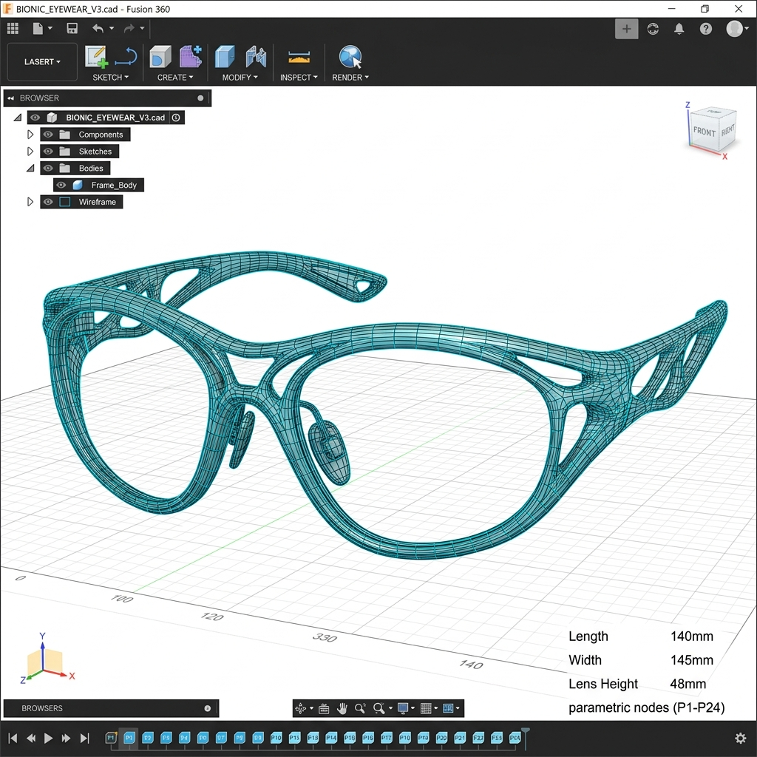Save the design with the floppy icon
This screenshot has width=757, height=757.
coord(72,29)
